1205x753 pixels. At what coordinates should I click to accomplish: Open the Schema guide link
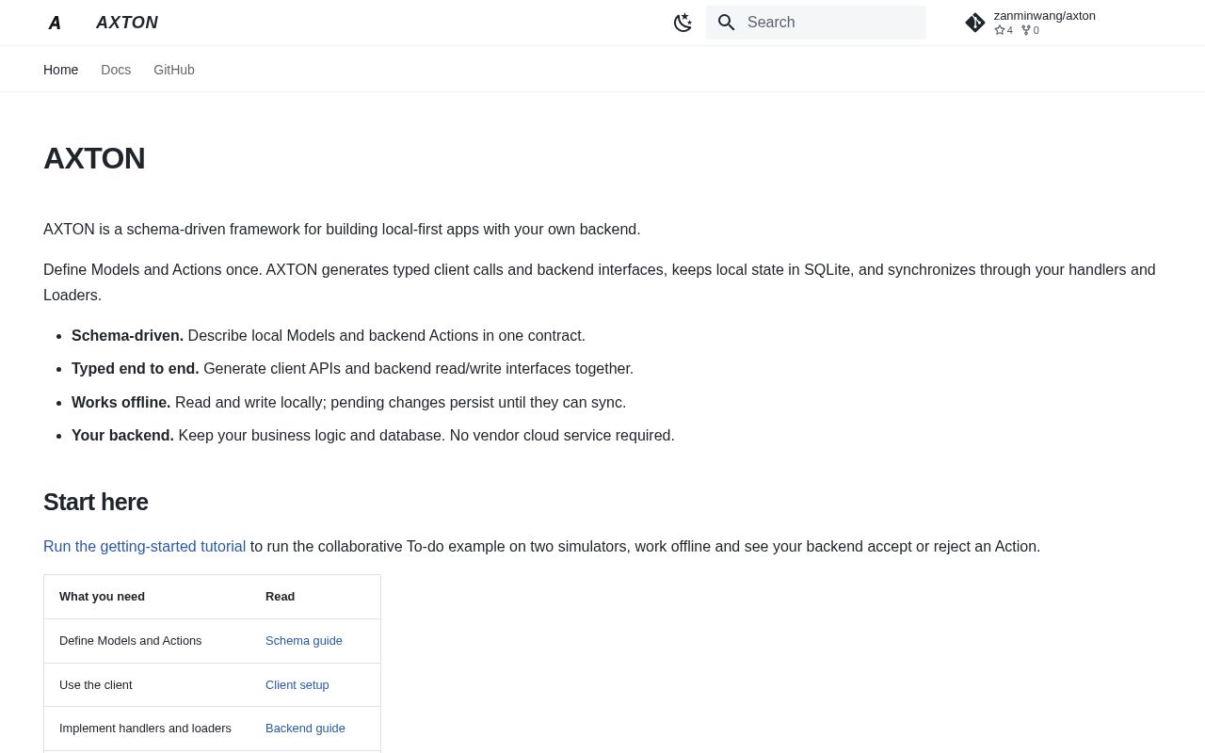coord(304,641)
